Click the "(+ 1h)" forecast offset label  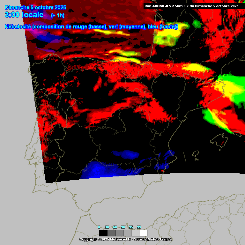(x=57, y=15)
